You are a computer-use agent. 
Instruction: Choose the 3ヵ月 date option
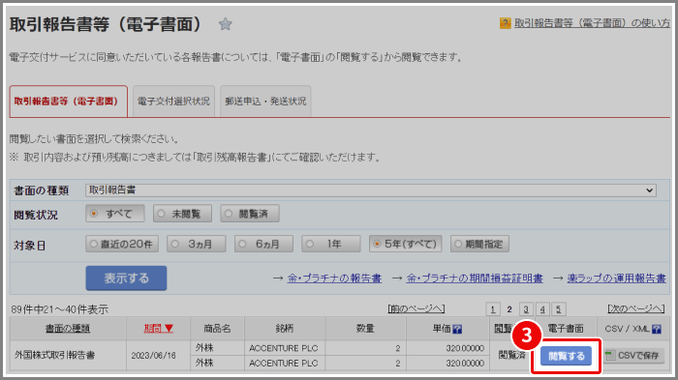[x=197, y=244]
